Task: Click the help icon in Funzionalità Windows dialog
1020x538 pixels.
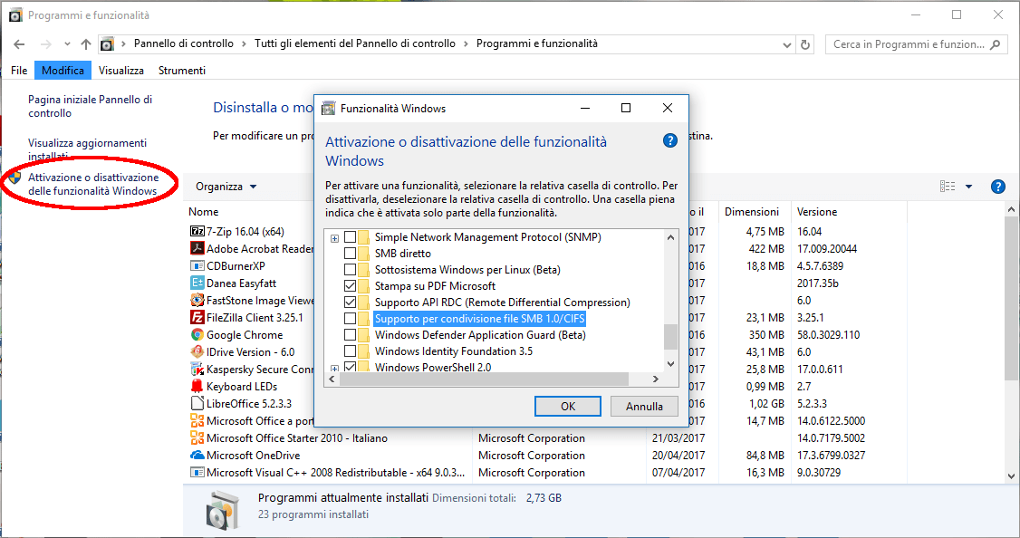Action: pyautogui.click(x=670, y=140)
